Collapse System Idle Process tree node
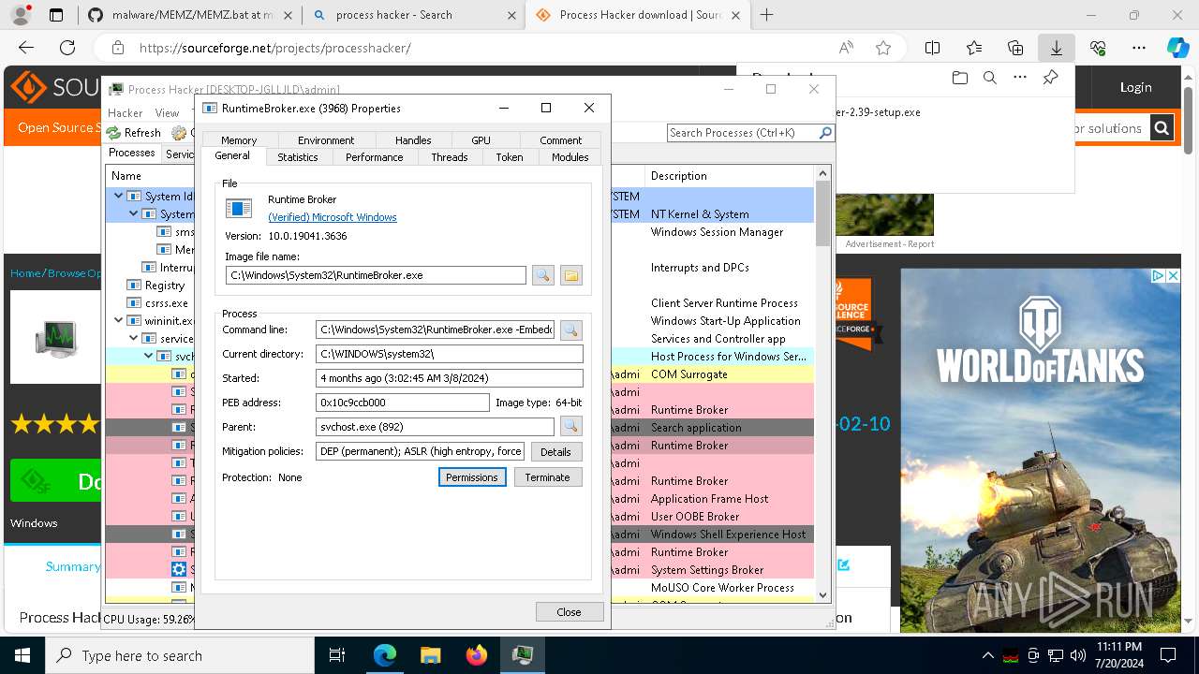1199x674 pixels. (x=119, y=196)
